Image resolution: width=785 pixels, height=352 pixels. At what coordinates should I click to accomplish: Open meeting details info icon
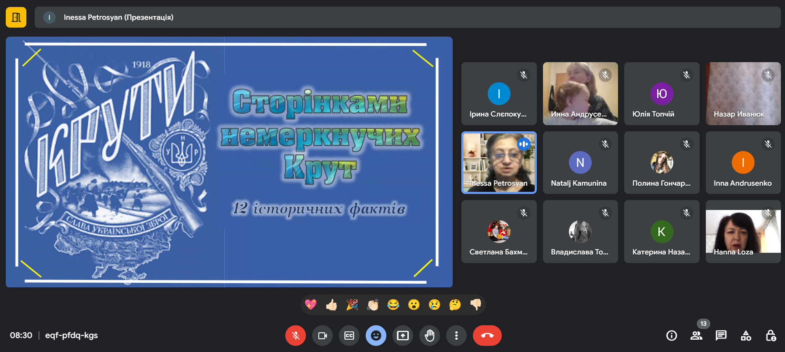click(672, 336)
